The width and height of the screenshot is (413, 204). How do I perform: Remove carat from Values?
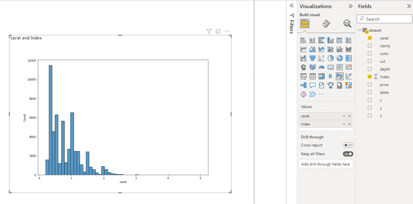pos(350,116)
